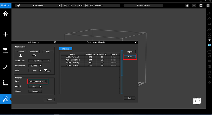Screen dimensions: 212x115
Task: Open the settings gear icon in top bar
Action: coord(194,6)
